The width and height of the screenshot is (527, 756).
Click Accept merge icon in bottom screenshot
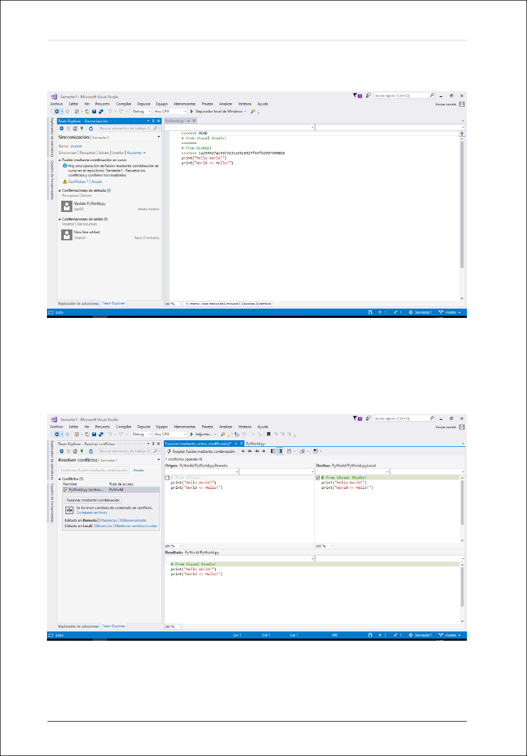169,451
